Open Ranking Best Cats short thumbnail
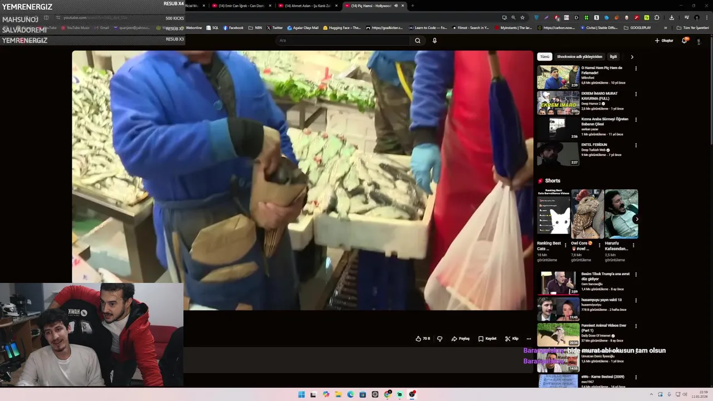The height and width of the screenshot is (401, 713). [x=554, y=214]
